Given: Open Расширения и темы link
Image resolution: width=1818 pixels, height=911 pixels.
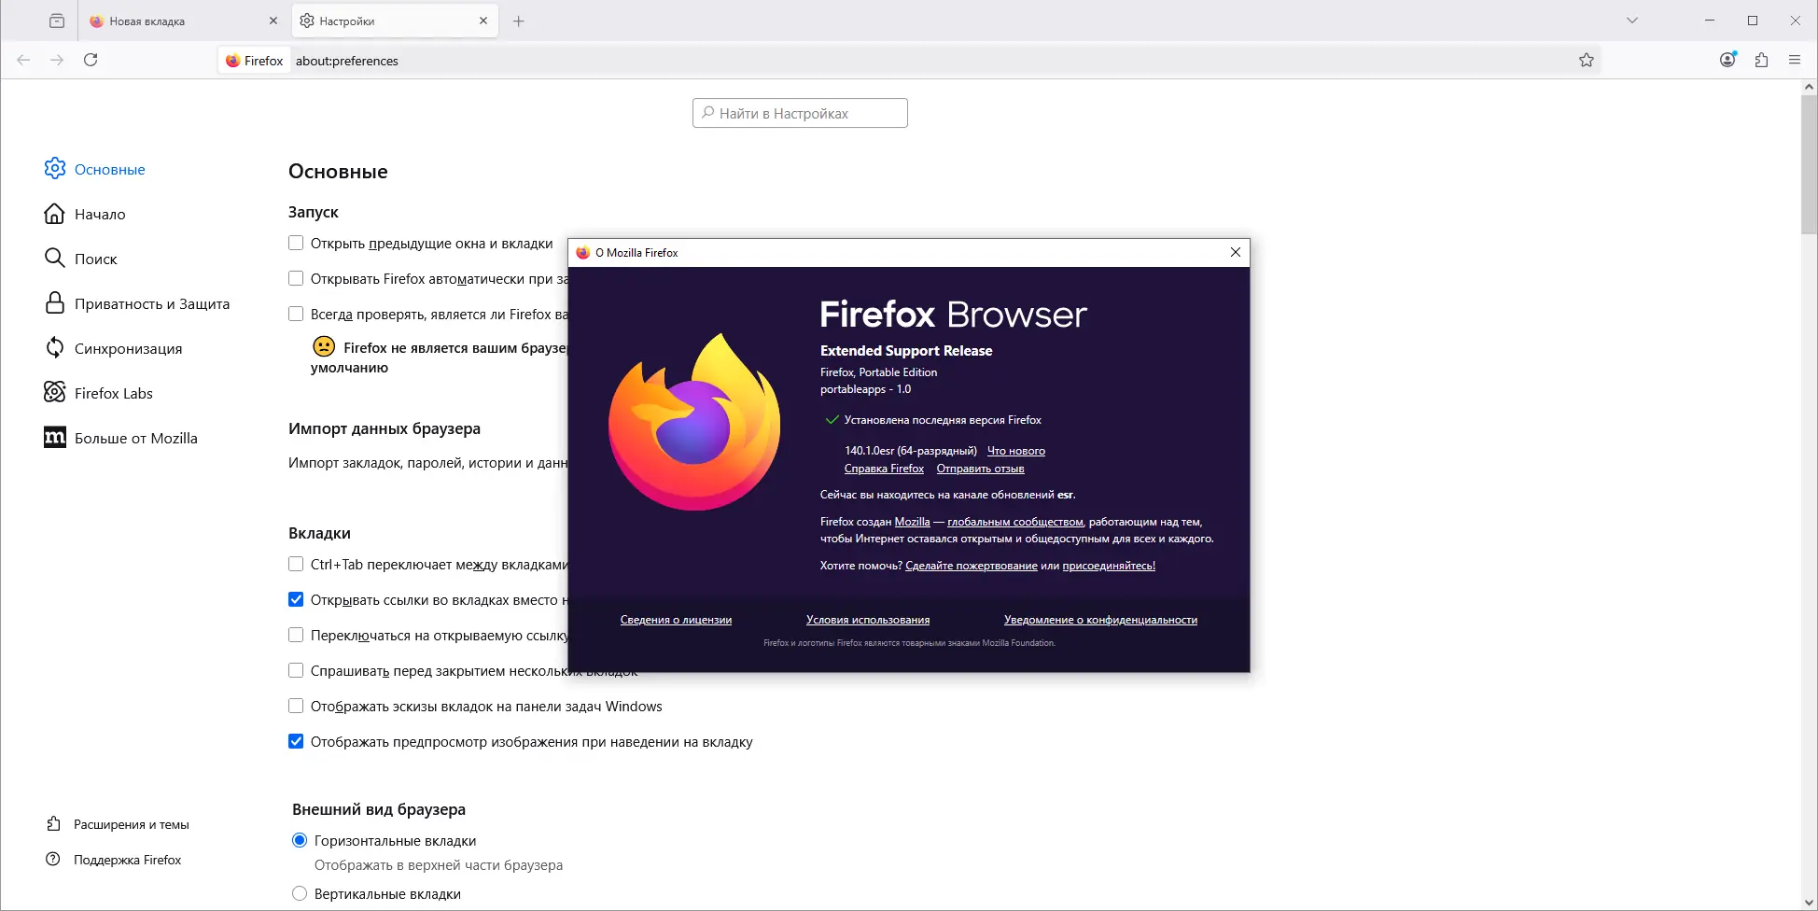Looking at the screenshot, I should [118, 824].
